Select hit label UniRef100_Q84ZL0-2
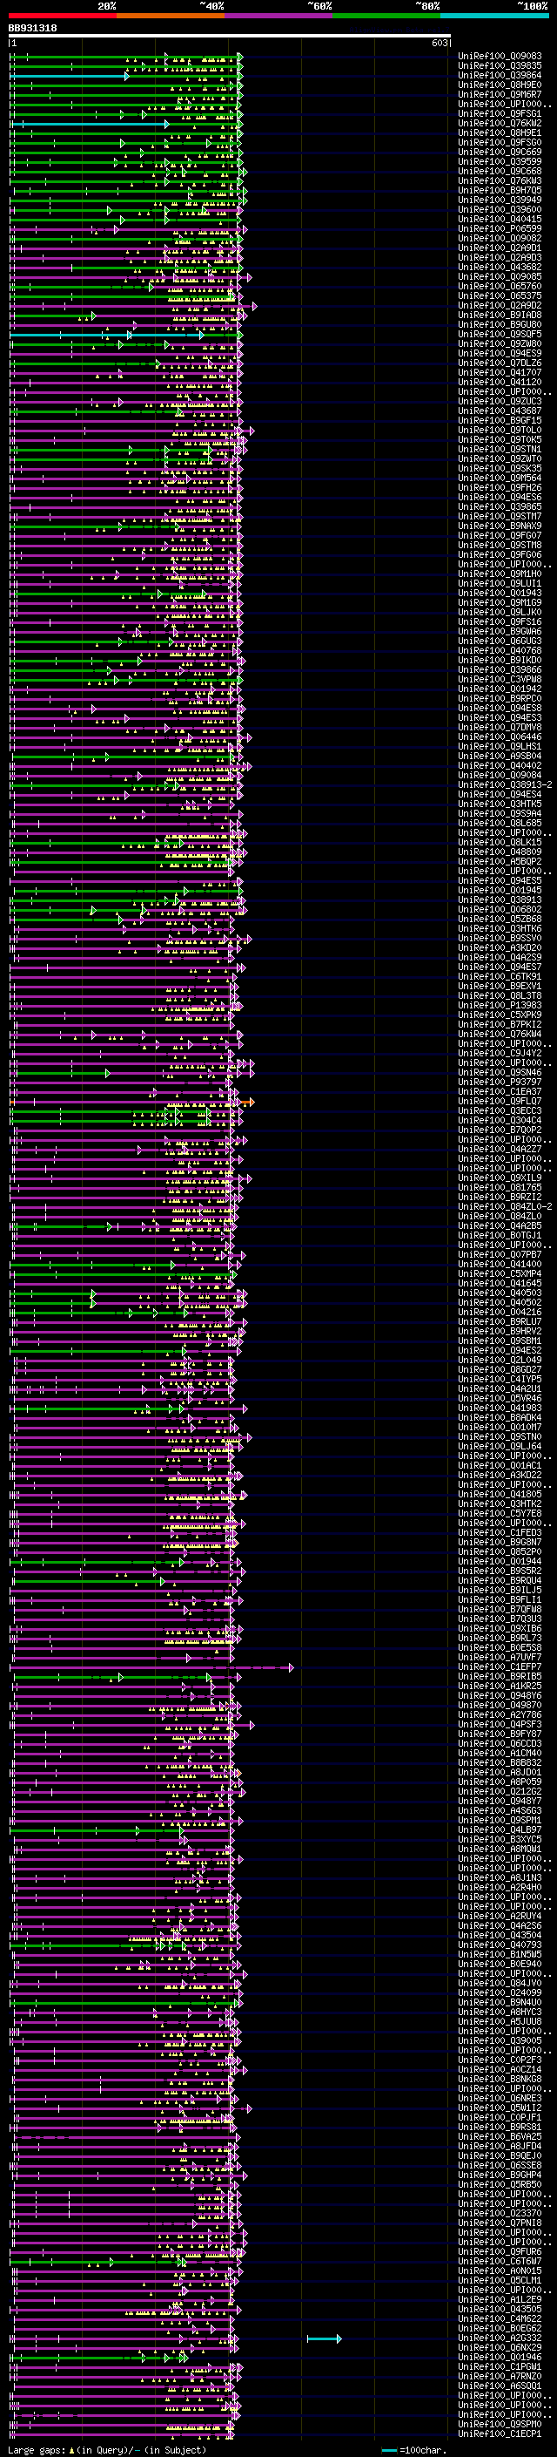The width and height of the screenshot is (557, 2457). (x=505, y=1206)
